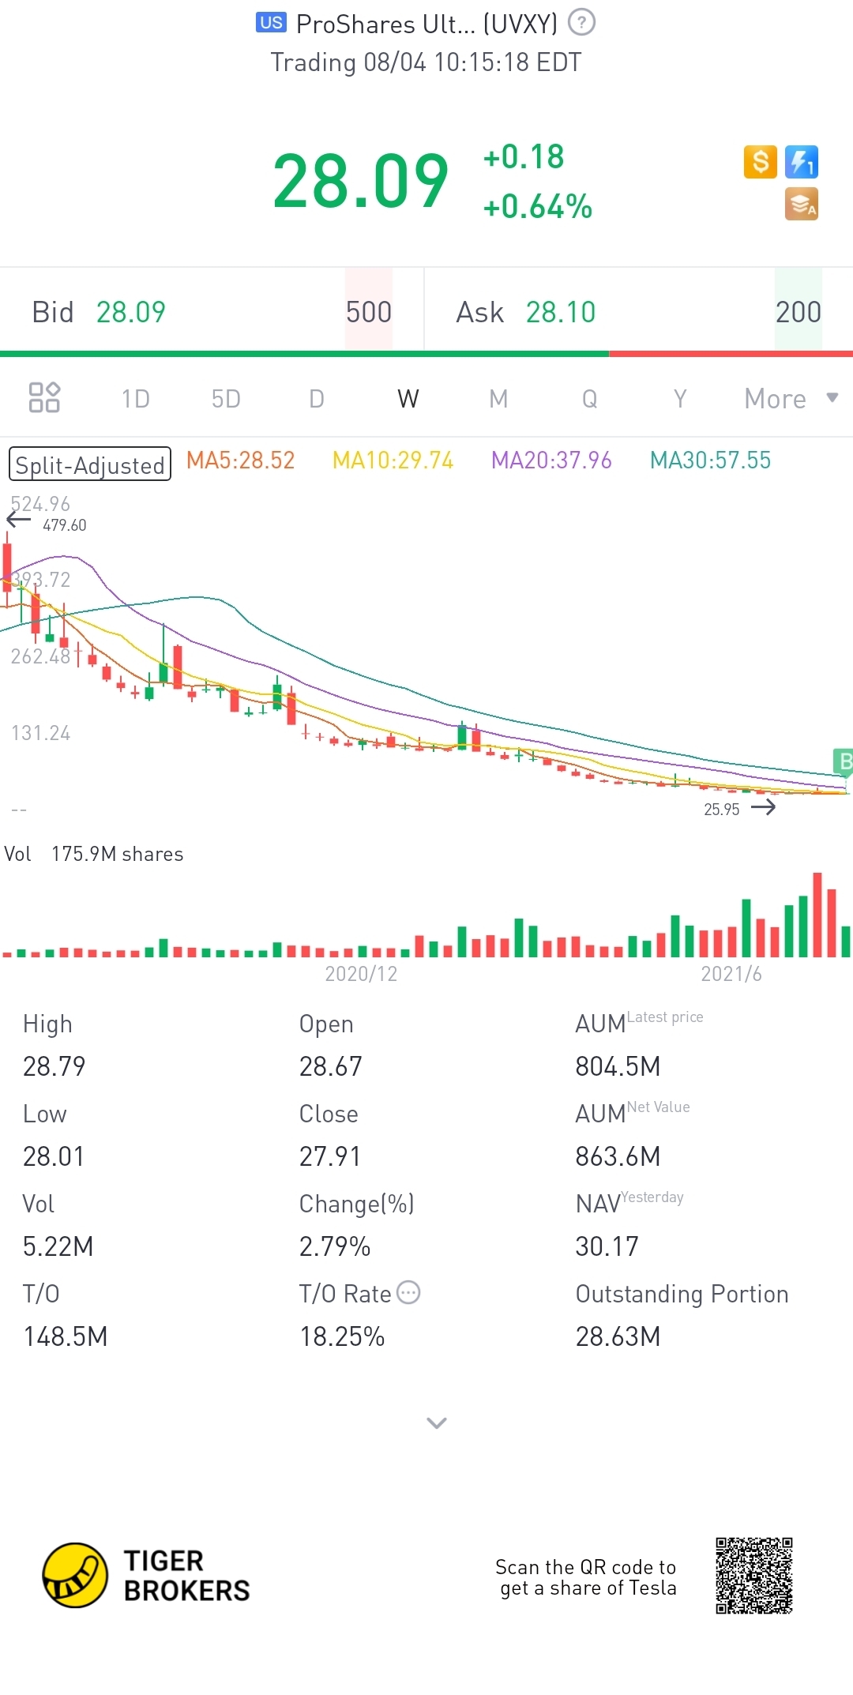Switch chart to 5D timeframe
The image size is (853, 1695).
pos(226,399)
